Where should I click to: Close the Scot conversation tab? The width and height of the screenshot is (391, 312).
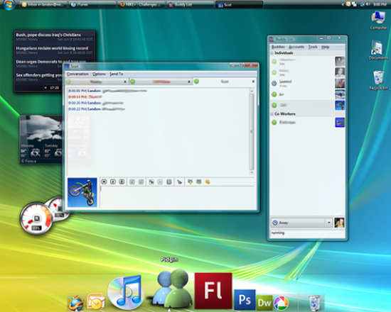tap(253, 82)
